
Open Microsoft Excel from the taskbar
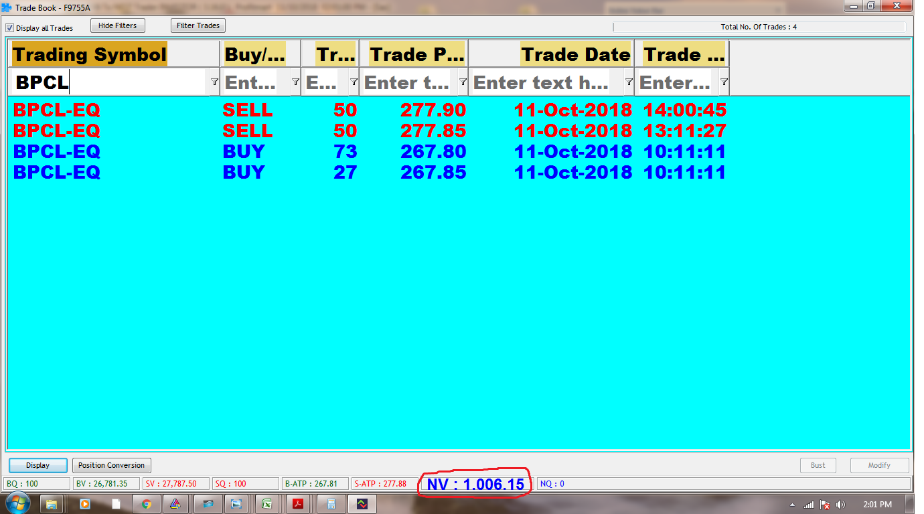click(267, 504)
